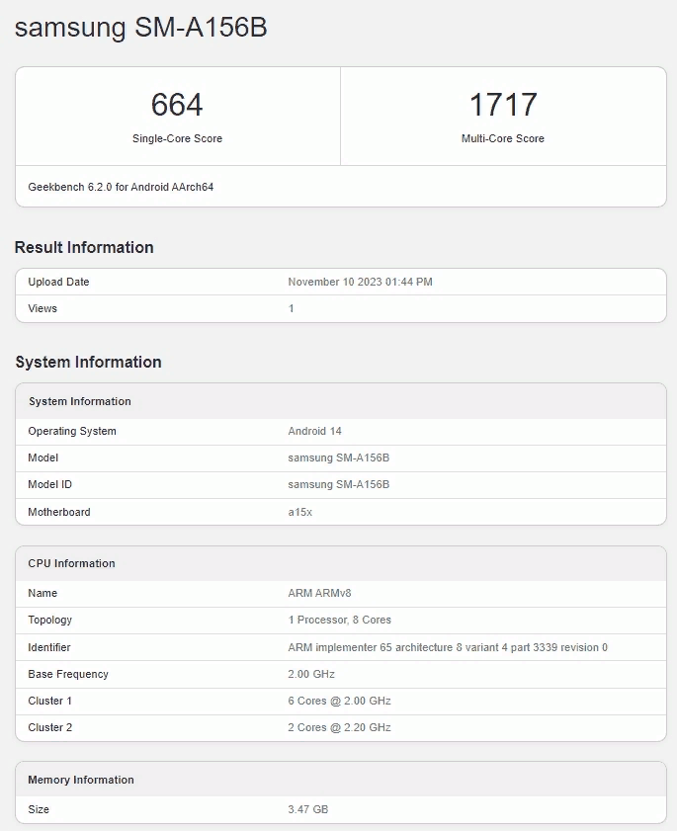Select the 2.00 GHz base frequency value
This screenshot has height=831, width=677.
(311, 674)
